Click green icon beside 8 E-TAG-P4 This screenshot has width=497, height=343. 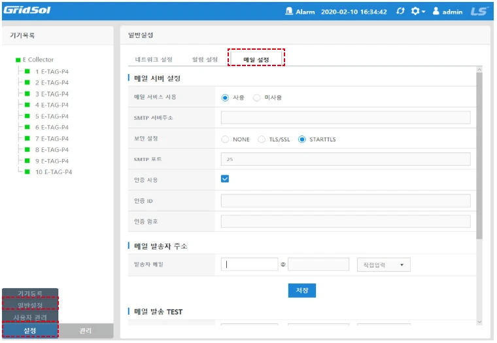[x=27, y=149]
